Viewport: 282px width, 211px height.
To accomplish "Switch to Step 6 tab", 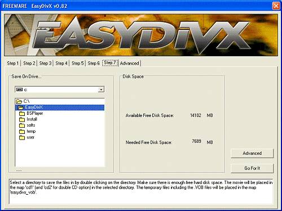I will click(x=94, y=63).
